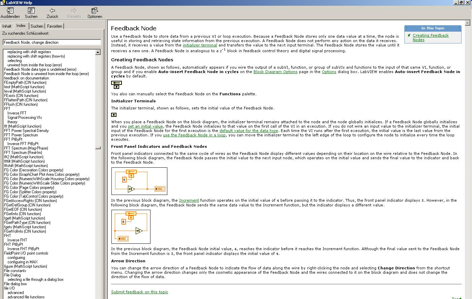Select index entry FFT Spectrum (Real-Im)
The height and width of the screenshot is (299, 472).
click(23, 153)
